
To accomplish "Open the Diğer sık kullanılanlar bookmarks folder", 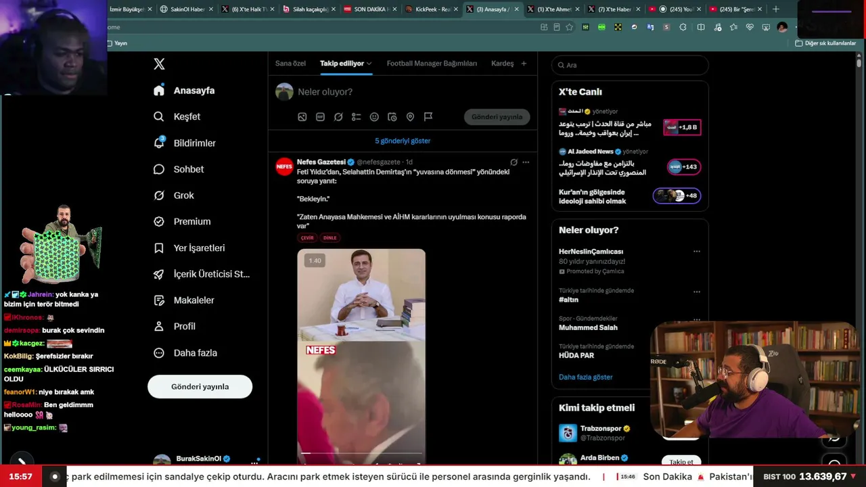I will 825,43.
